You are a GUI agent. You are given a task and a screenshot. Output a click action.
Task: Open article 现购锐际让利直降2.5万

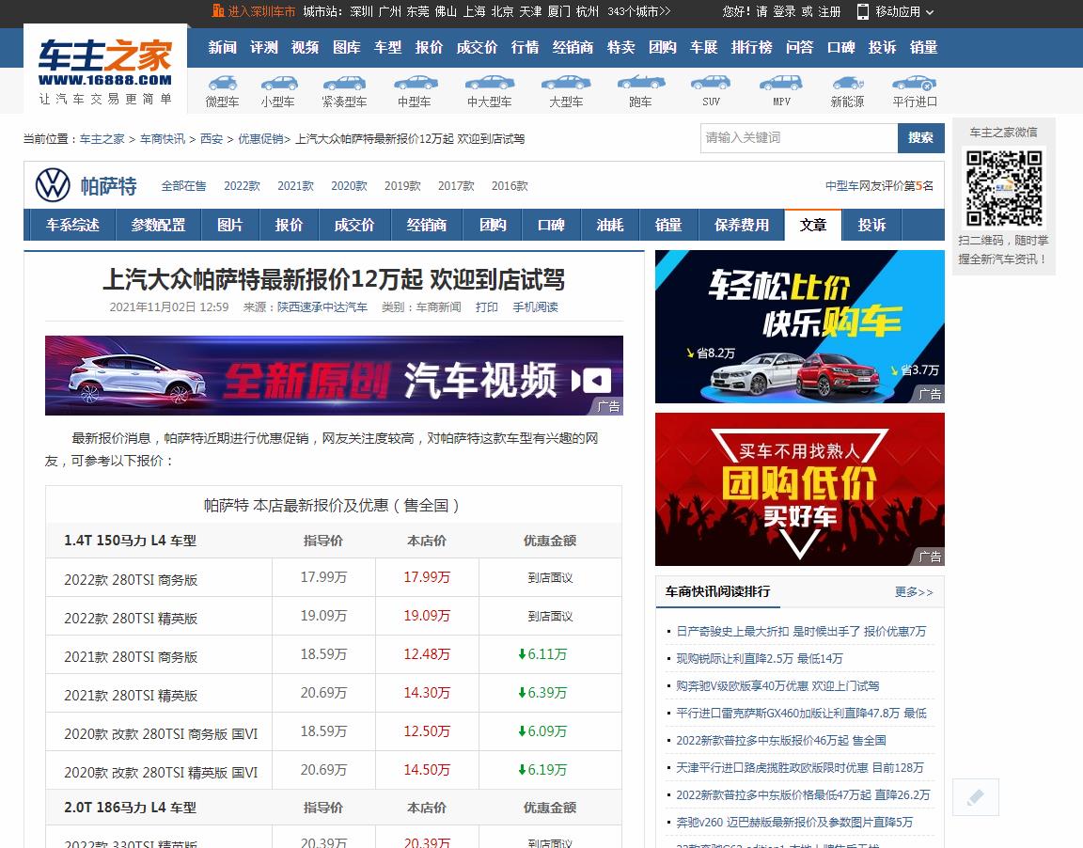tap(759, 659)
